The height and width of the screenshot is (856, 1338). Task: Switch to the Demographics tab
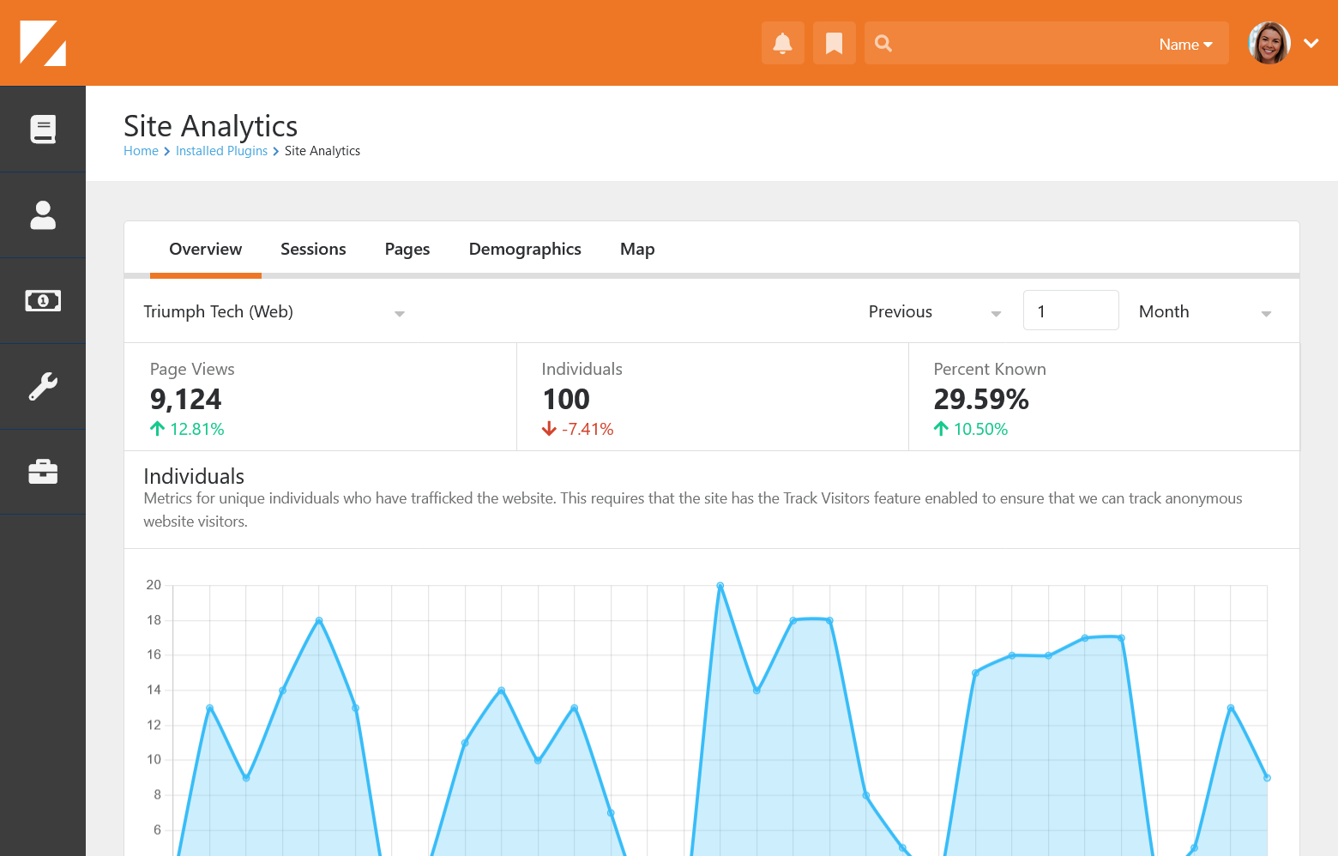coord(525,250)
